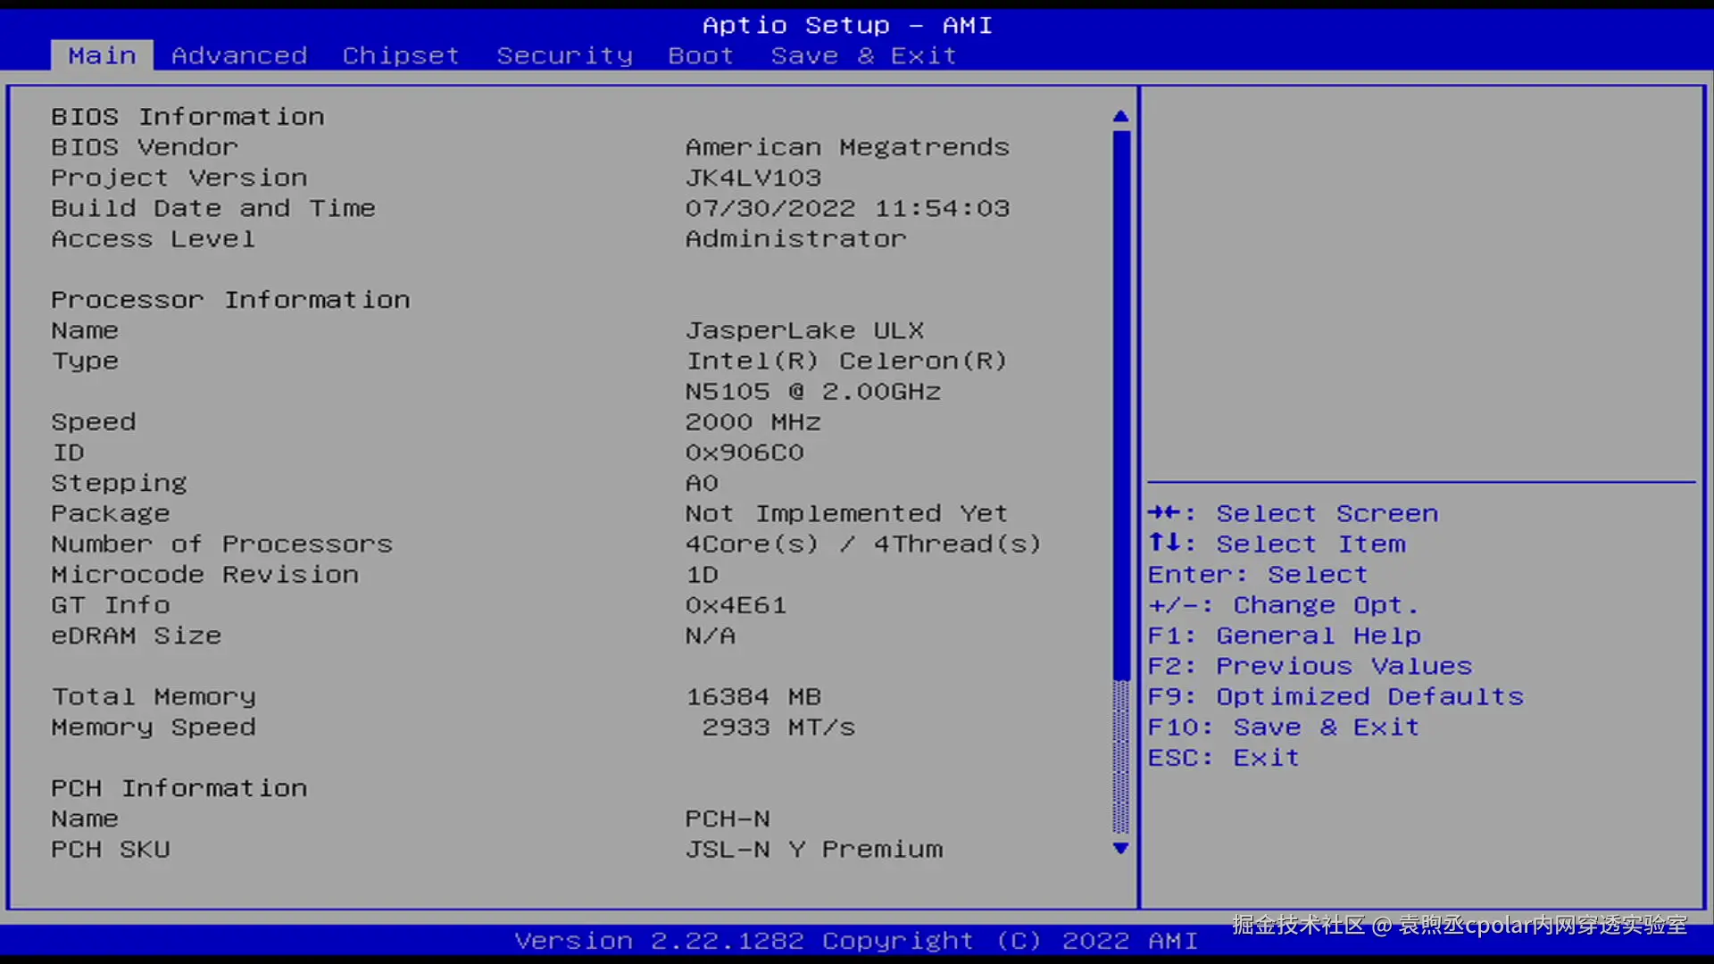
Task: Click F9: Optimized Defaults hint
Action: click(x=1335, y=696)
